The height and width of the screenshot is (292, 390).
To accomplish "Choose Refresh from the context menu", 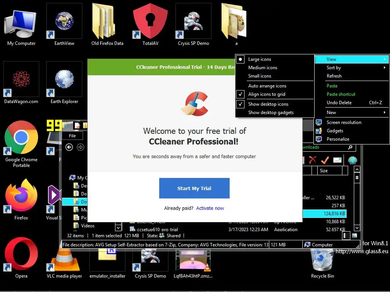I will 352,76.
